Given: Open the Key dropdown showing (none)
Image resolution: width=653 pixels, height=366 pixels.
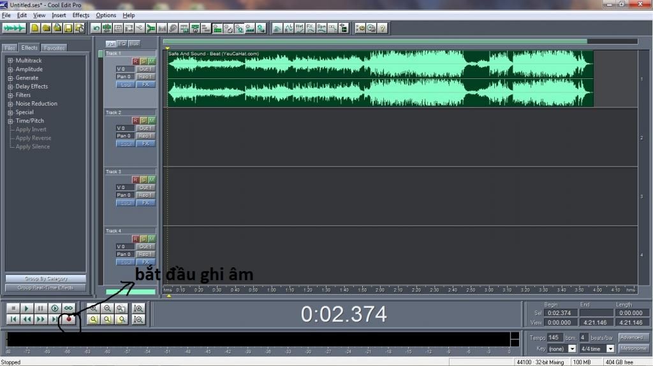Looking at the screenshot, I should tap(572, 349).
